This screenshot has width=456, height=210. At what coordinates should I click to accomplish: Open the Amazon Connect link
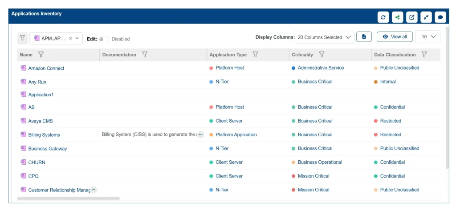46,68
